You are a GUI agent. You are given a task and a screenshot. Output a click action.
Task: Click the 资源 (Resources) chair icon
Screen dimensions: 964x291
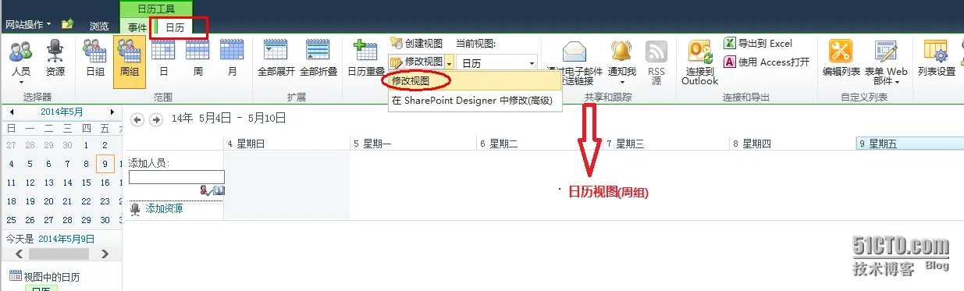tap(55, 51)
